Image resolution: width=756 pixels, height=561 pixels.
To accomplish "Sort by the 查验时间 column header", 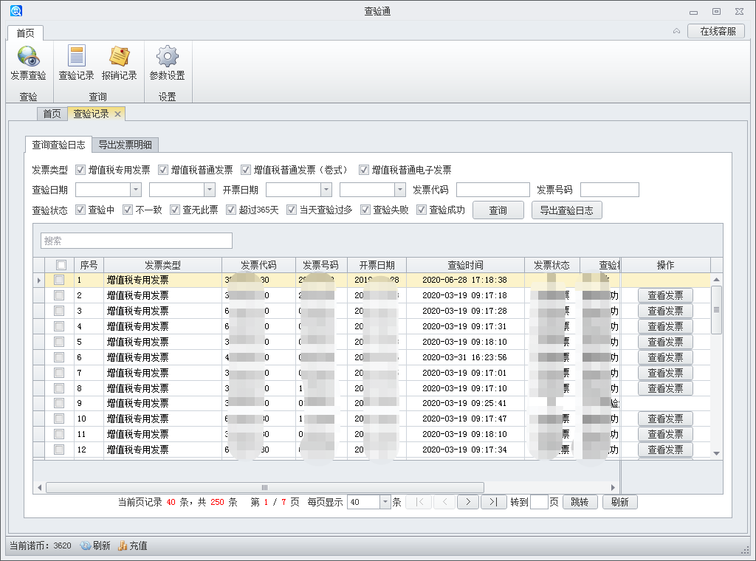I will click(465, 265).
